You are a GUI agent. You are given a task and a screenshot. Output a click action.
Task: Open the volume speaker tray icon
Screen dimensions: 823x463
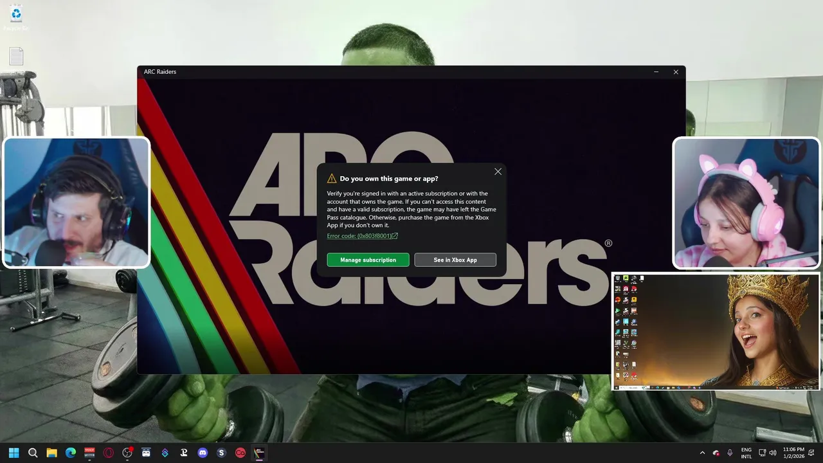coord(772,453)
